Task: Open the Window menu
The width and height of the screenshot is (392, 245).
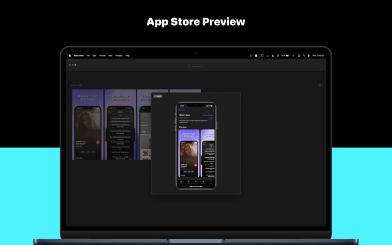Action: tap(119, 55)
